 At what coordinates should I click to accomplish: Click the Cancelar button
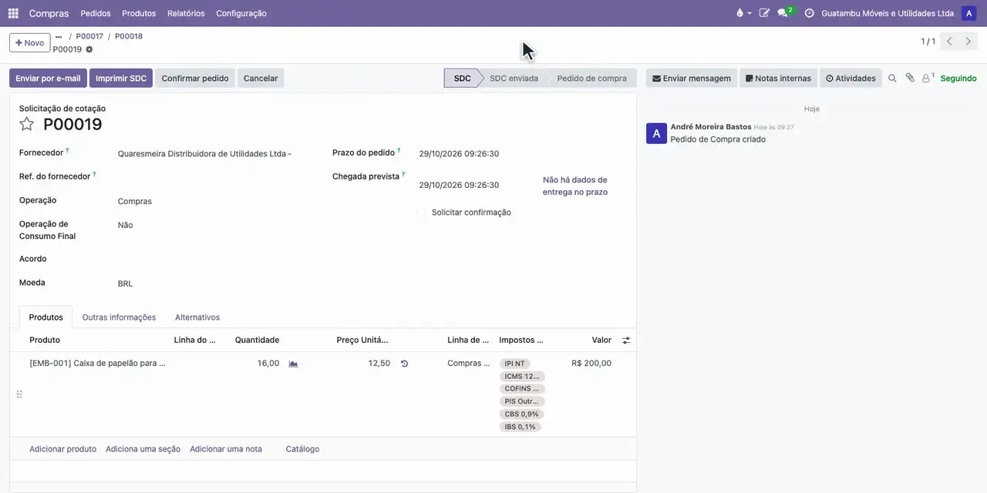261,78
